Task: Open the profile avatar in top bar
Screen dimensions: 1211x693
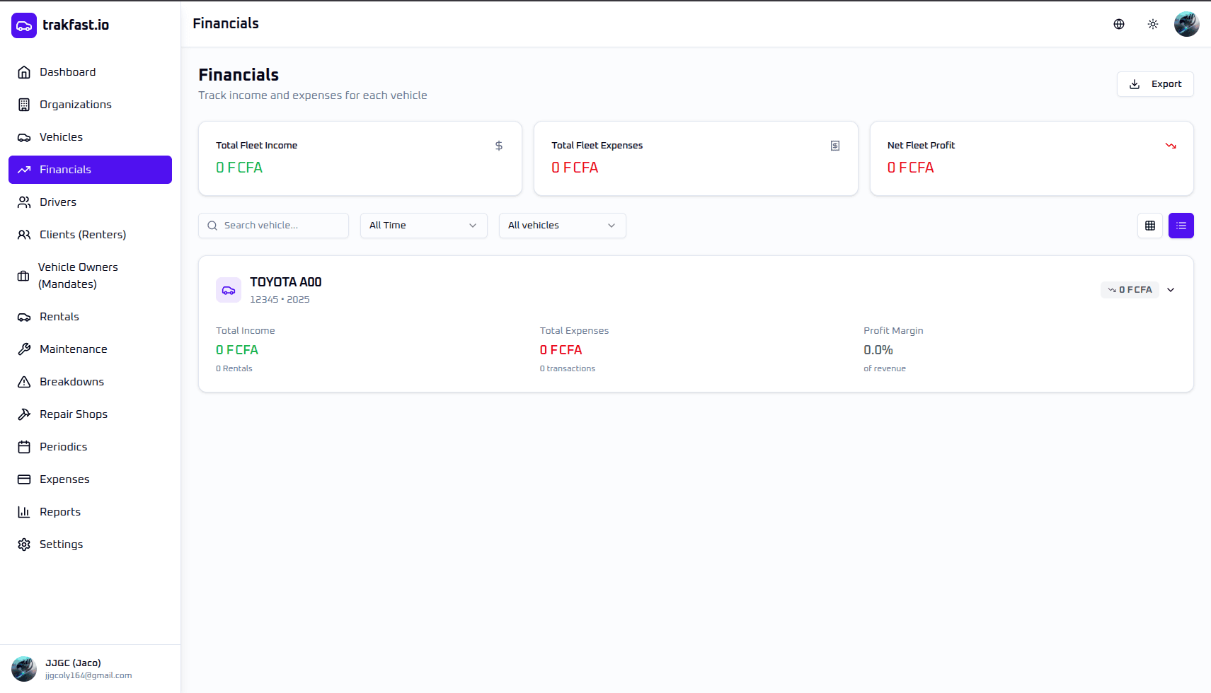Action: [1186, 24]
